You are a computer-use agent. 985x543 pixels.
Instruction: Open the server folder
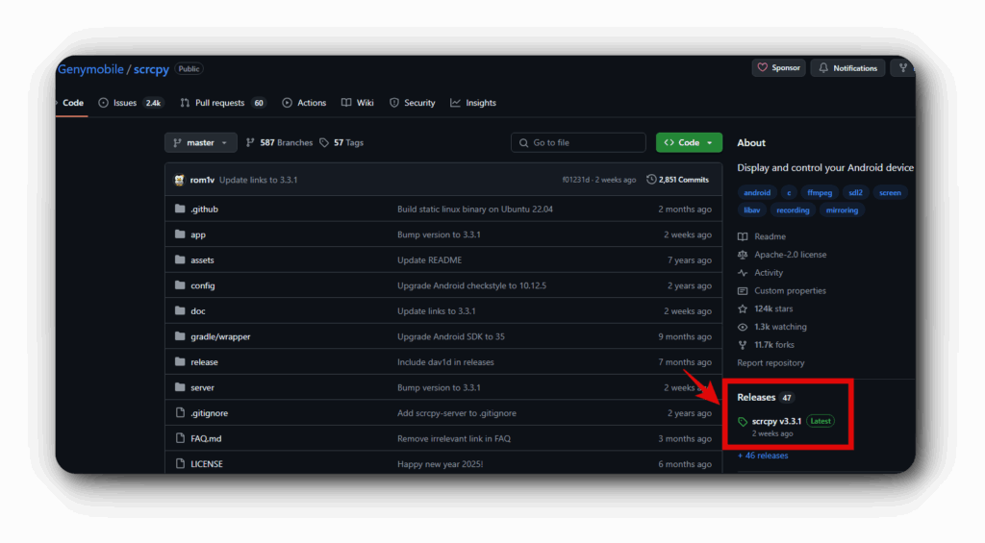click(202, 388)
